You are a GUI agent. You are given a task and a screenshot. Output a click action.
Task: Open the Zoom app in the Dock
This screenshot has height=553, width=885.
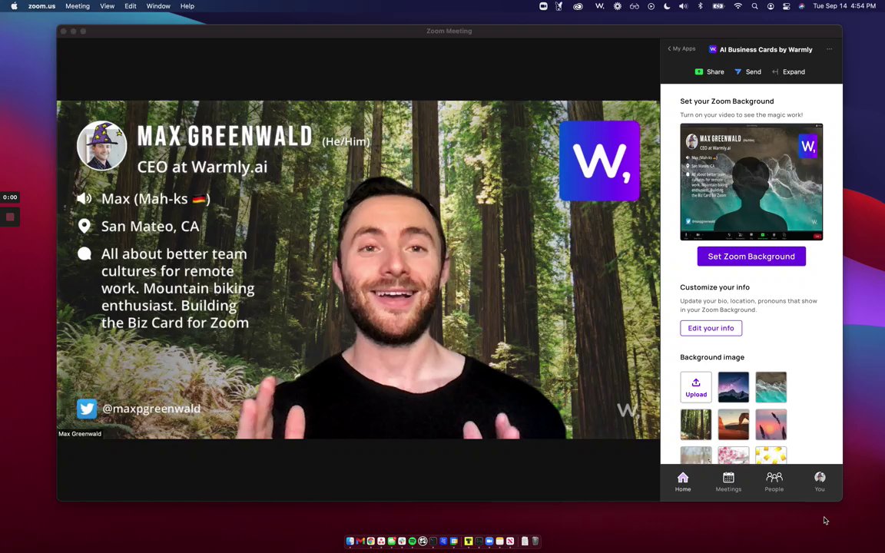[489, 541]
